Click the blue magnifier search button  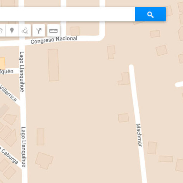(150, 14)
